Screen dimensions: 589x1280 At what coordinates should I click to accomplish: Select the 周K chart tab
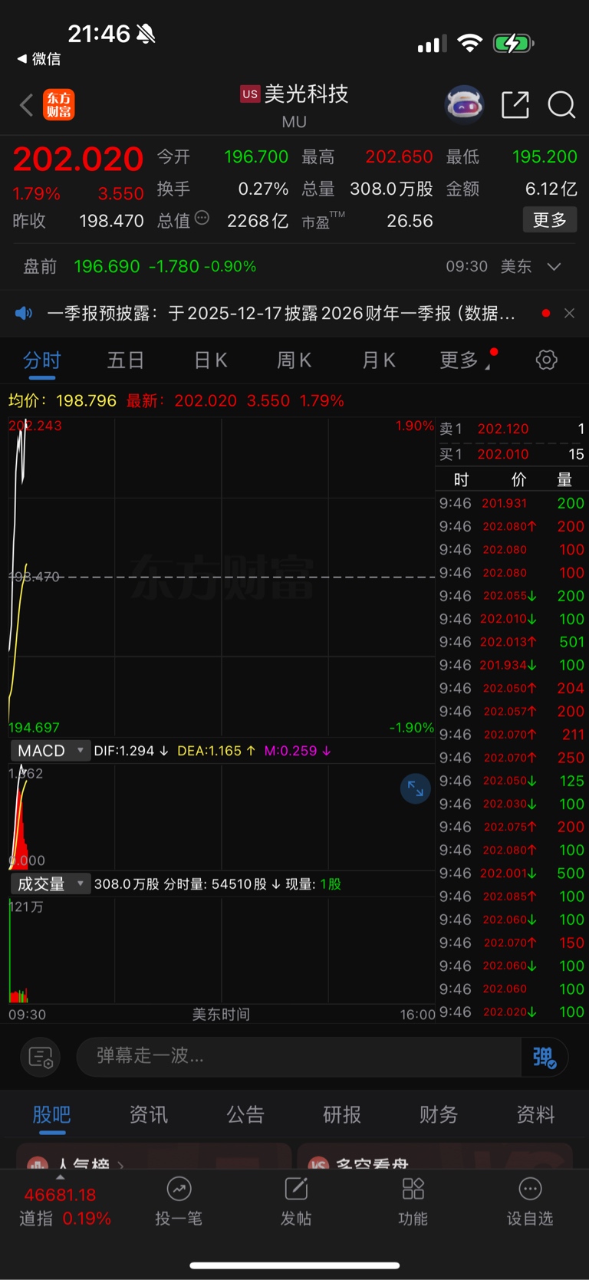coord(294,360)
